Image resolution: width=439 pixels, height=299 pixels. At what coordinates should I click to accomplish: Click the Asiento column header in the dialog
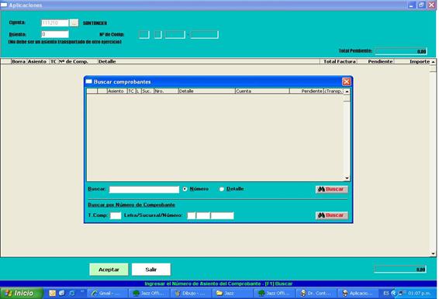pos(117,91)
